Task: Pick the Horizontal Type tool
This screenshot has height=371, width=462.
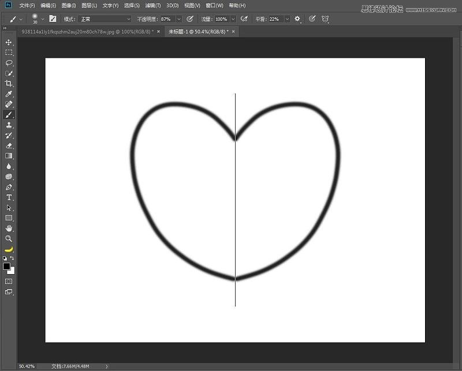Action: click(x=9, y=197)
